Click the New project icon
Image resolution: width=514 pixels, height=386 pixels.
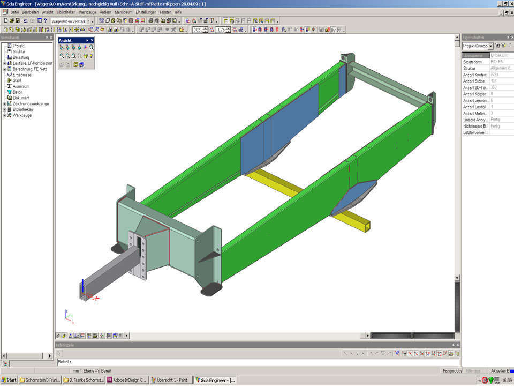5,20
